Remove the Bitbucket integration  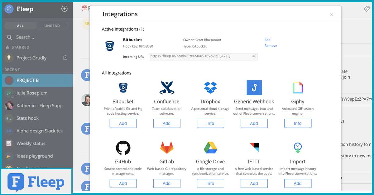(271, 45)
